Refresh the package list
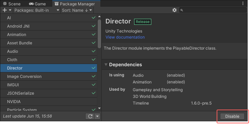250x124 pixels. [90, 116]
